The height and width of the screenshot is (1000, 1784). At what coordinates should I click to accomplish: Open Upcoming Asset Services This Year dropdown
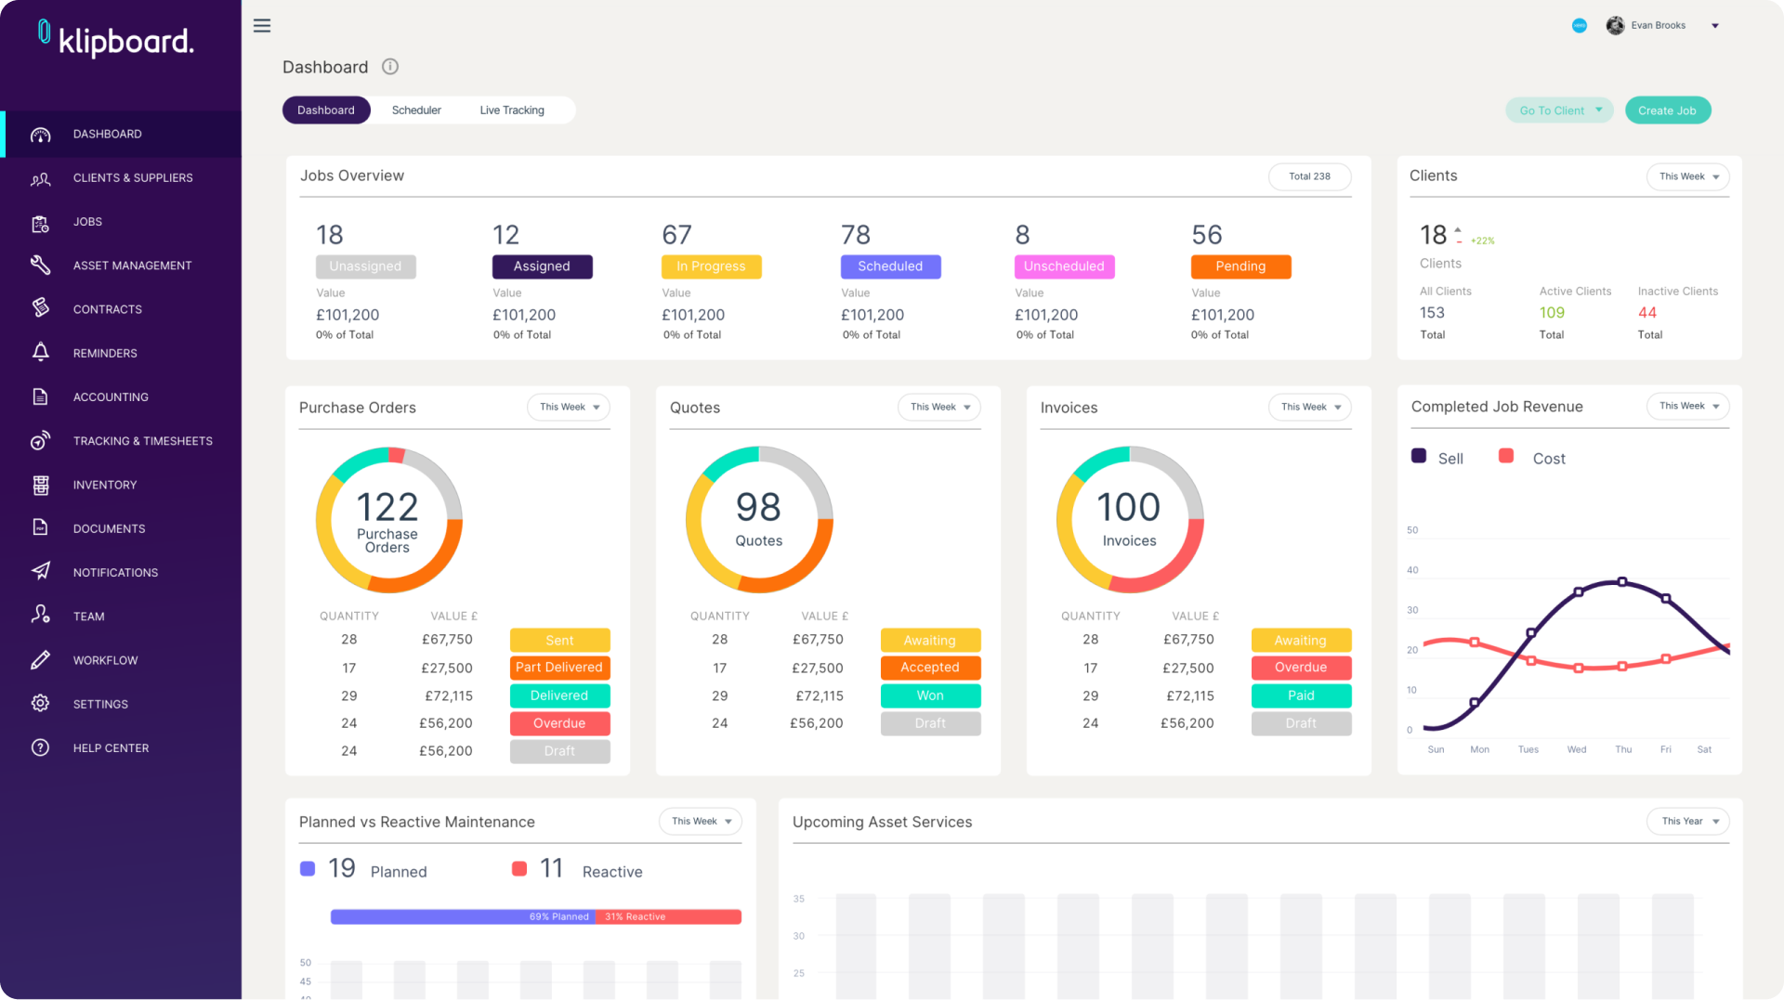point(1688,821)
